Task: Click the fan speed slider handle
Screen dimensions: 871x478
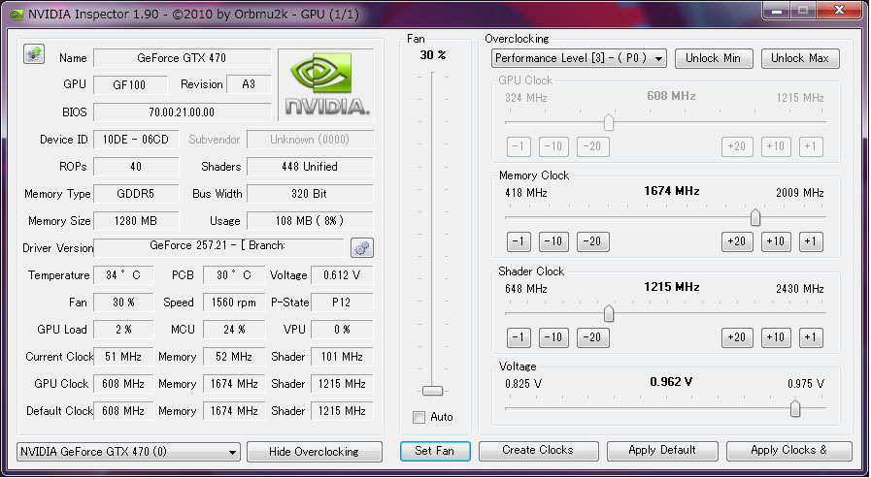Action: tap(432, 391)
